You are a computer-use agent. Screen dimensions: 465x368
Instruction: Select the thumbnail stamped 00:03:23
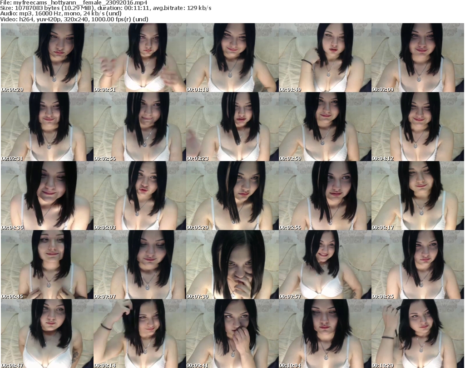coord(232,127)
